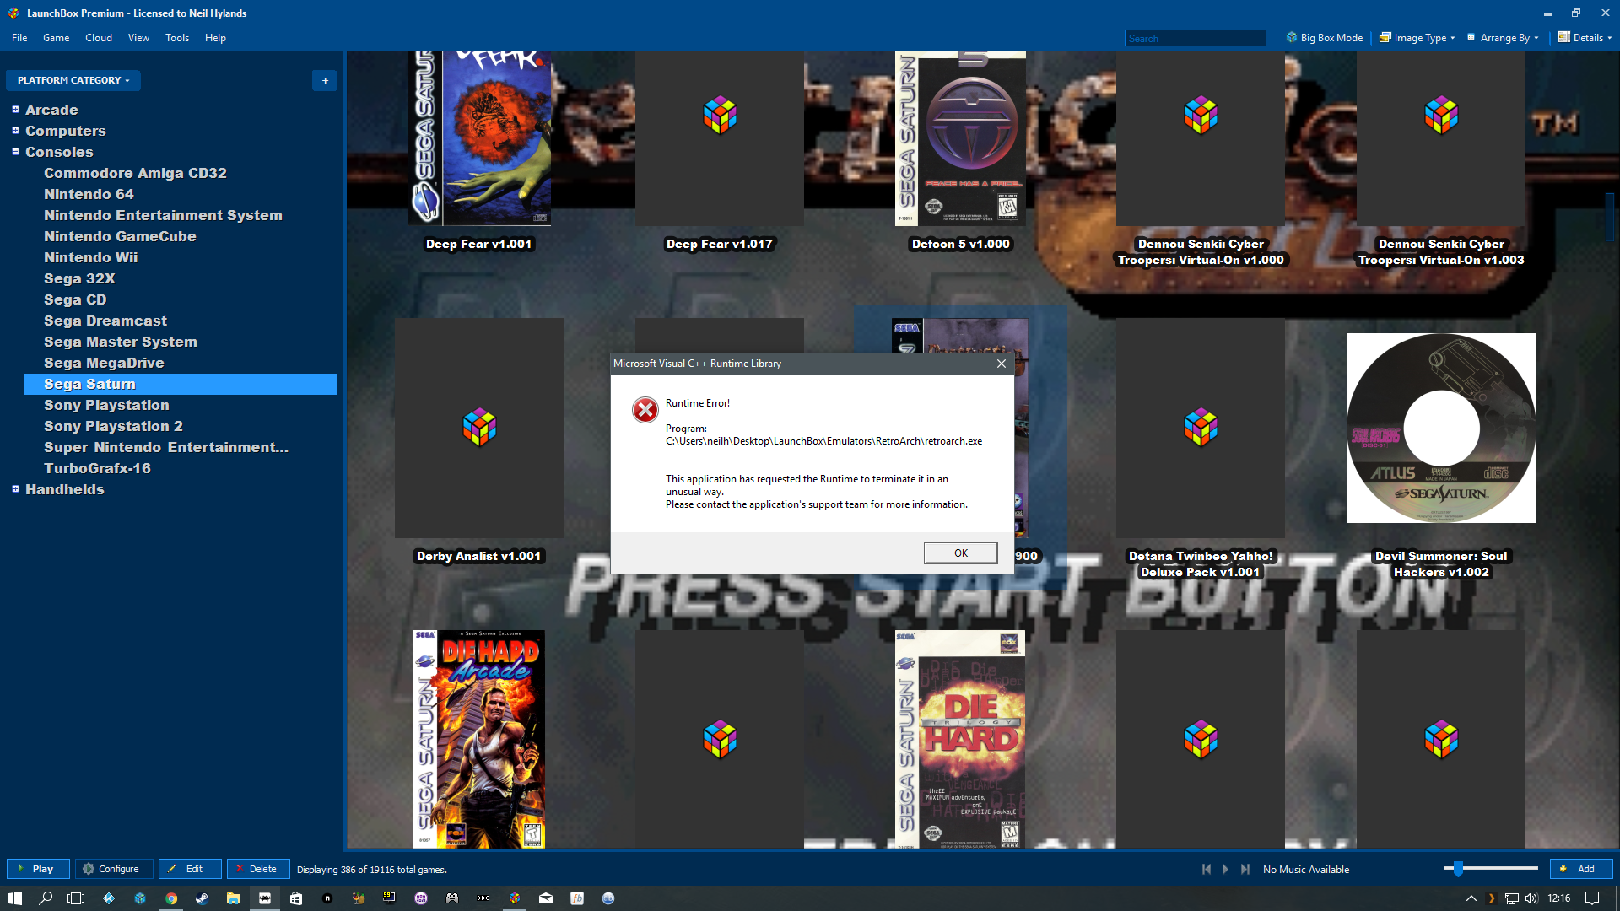Select Commodore Amiga CD32 platform
Screen dimensions: 1620x911
[135, 173]
